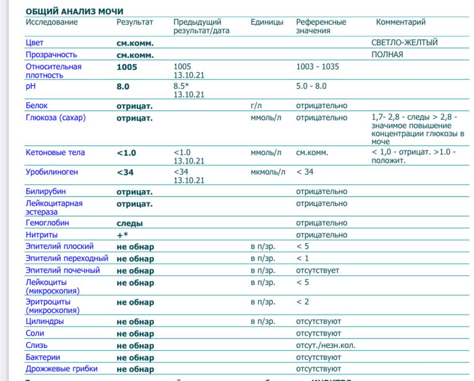Click the "Результат" column header
Screen dimensions: 474x381
pos(135,22)
